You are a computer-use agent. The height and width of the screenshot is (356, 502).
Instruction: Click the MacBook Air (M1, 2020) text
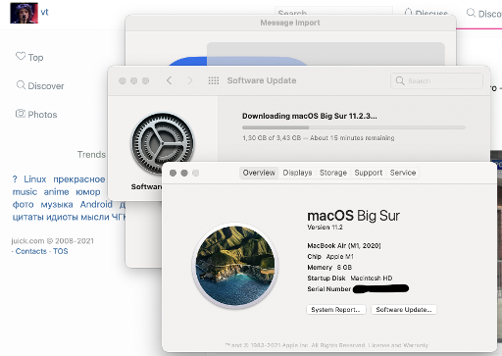pyautogui.click(x=344, y=245)
